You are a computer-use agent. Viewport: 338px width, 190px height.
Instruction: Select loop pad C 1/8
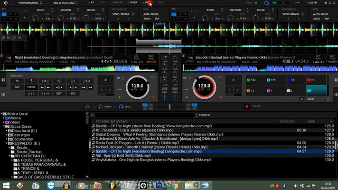point(296,80)
